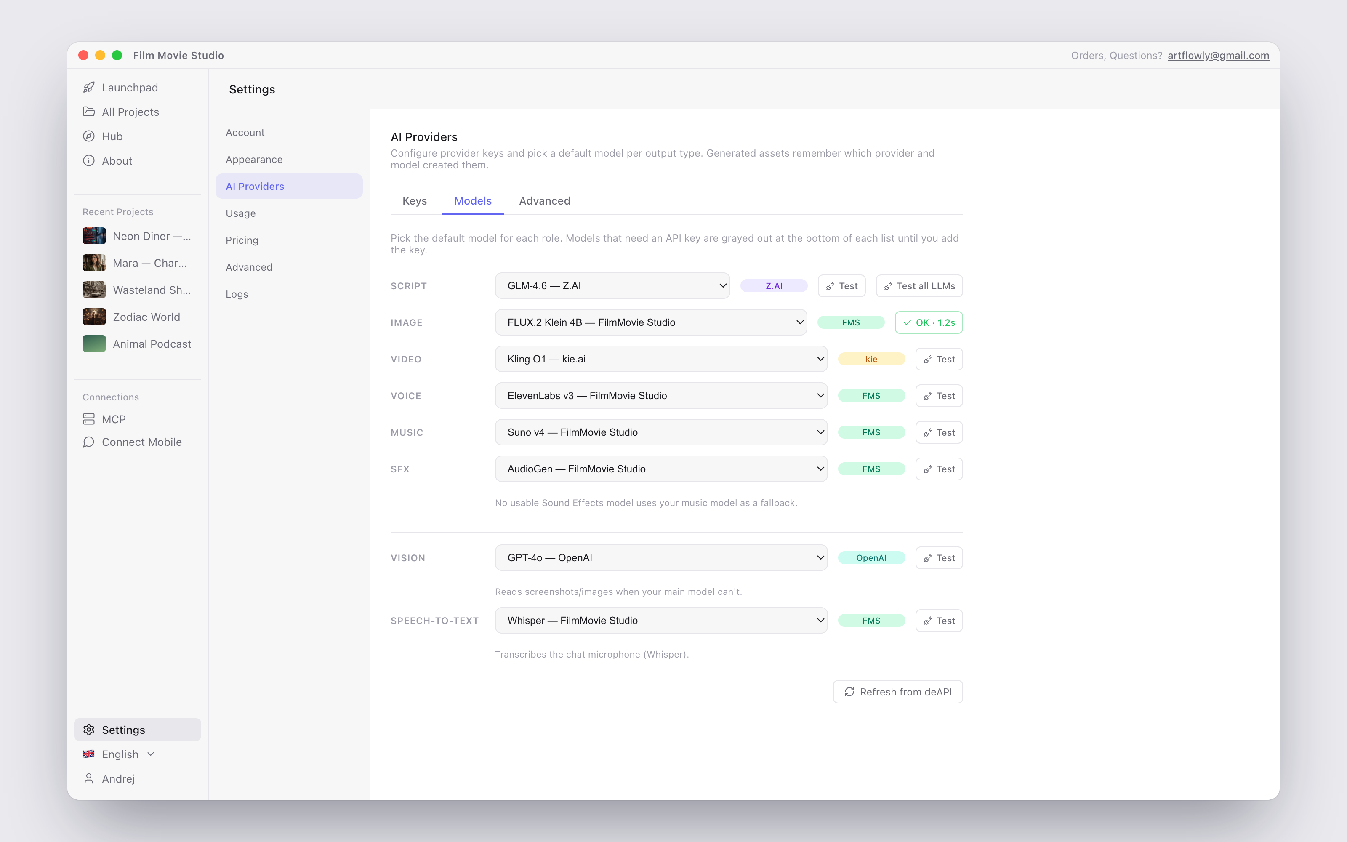Select the Models tab

coord(473,201)
